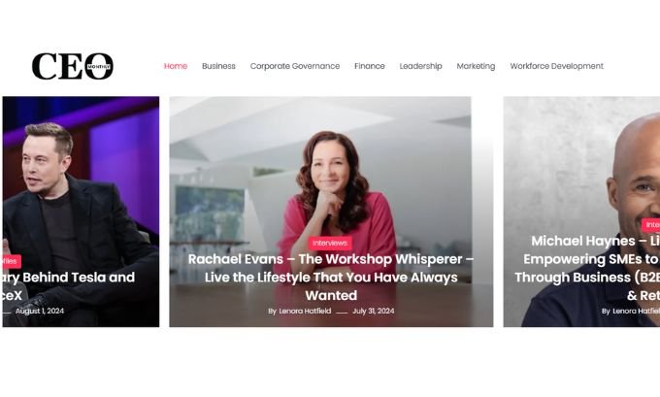Navigate to the Leadership section
Screen dimensions: 660x397
coord(420,66)
